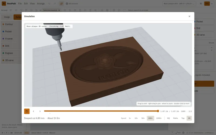The width and height of the screenshot is (216, 135).
Task: Click the middle of the simulation progress track
Action: click(101, 111)
